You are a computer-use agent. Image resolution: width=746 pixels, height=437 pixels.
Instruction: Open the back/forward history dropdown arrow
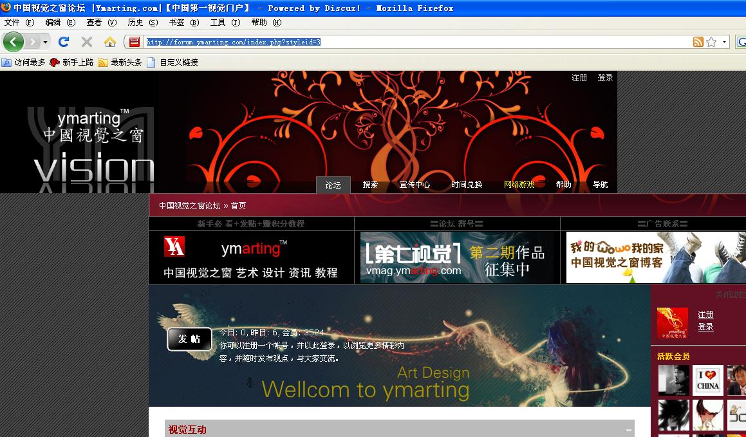pyautogui.click(x=45, y=42)
